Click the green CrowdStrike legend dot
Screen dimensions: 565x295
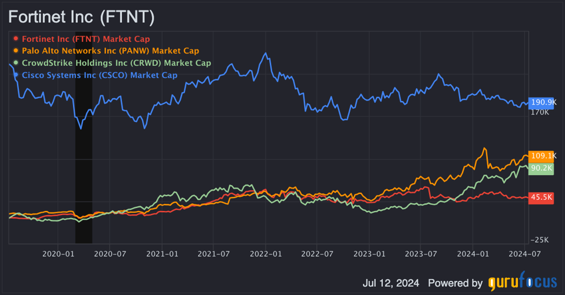tap(16, 63)
